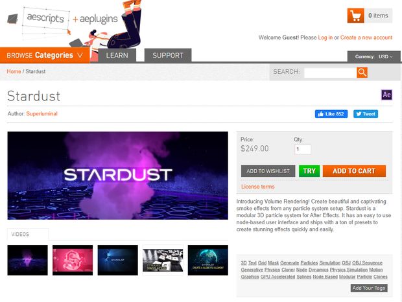Click the After Effects Ae badge icon
The height and width of the screenshot is (302, 402).
click(386, 95)
